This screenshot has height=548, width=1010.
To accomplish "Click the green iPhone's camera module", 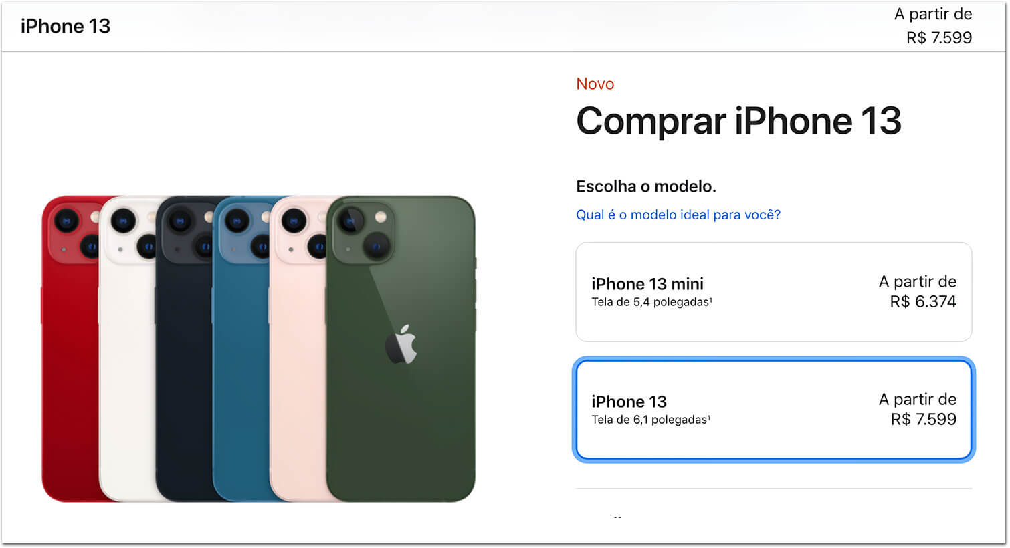I will [x=365, y=233].
